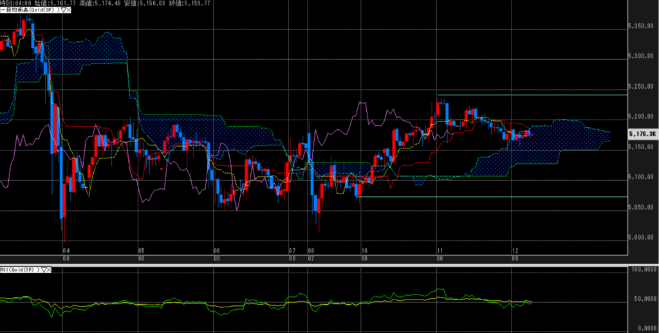Select the 11 date marker on time axis
Image resolution: width=659 pixels, height=333 pixels.
pos(439,251)
